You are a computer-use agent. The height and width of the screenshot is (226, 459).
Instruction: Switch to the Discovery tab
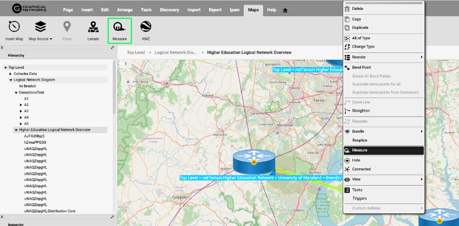169,10
